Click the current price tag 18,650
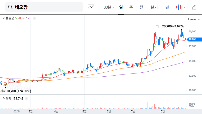The height and width of the screenshot is (114, 202). (194, 39)
